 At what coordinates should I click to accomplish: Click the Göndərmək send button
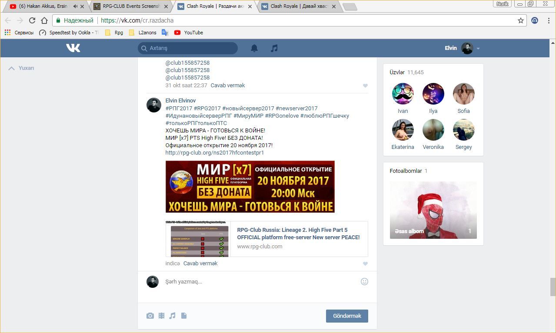click(347, 316)
